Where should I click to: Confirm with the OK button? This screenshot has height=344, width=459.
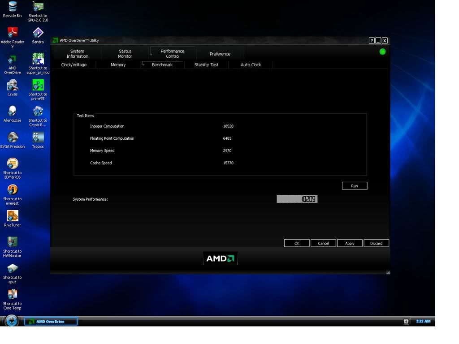tap(297, 243)
